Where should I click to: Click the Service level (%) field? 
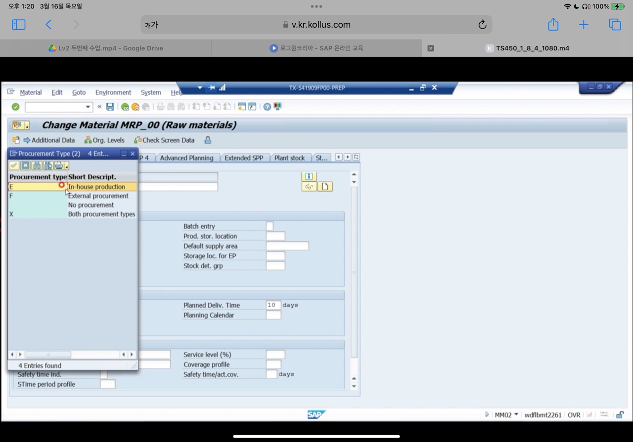(x=275, y=355)
